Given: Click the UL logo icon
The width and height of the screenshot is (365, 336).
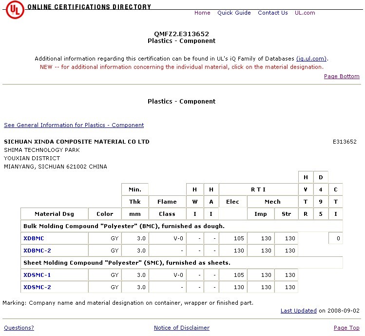Looking at the screenshot, I should pos(15,10).
